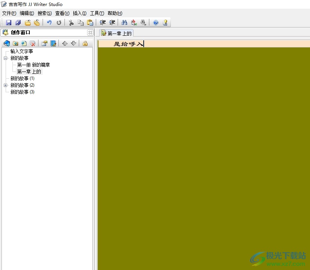Open the 编辑(E) menu
Image resolution: width=310 pixels, height=270 pixels.
[x=27, y=13]
